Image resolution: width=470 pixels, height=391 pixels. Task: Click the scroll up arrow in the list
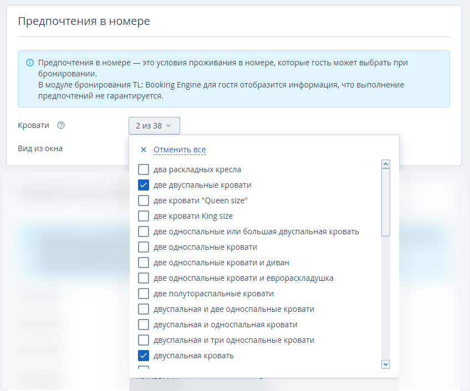(x=385, y=164)
